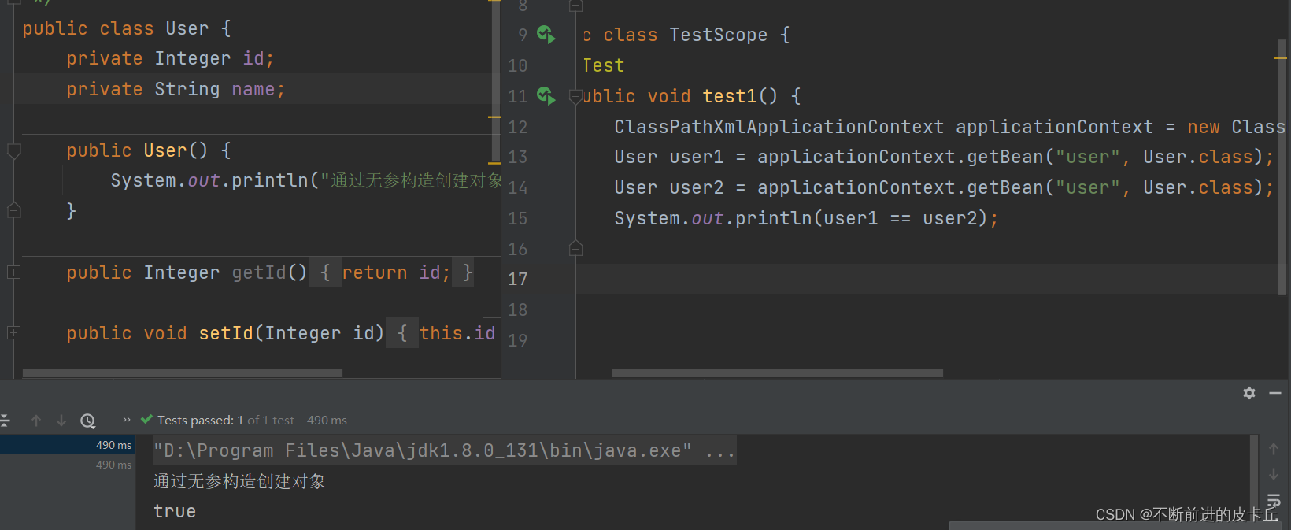Click yellow warning stripe mark in TestScope editor

(x=1280, y=58)
